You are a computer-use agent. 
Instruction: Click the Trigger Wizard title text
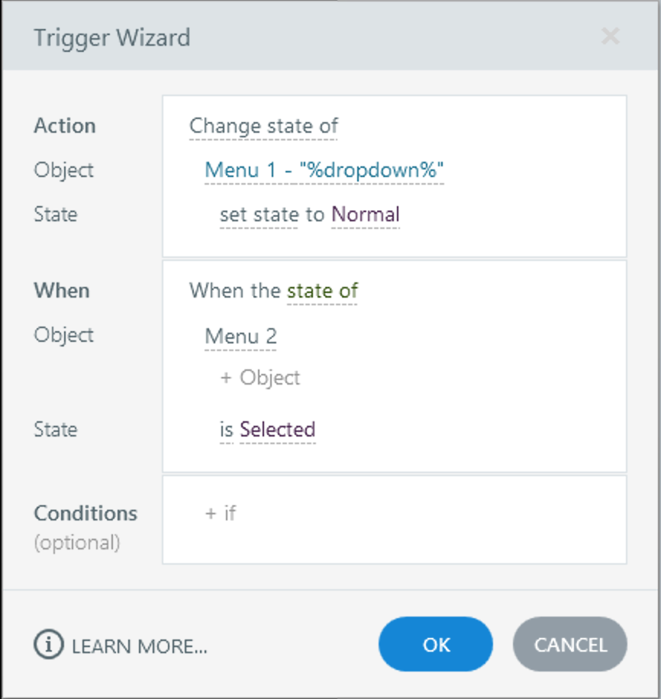point(112,37)
